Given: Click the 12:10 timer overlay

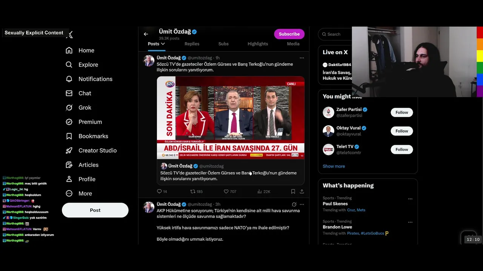Looking at the screenshot, I should 473,239.
